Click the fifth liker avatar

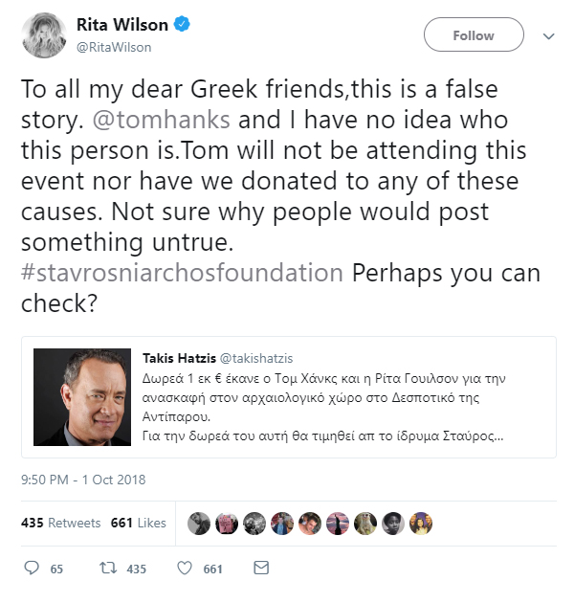point(310,524)
